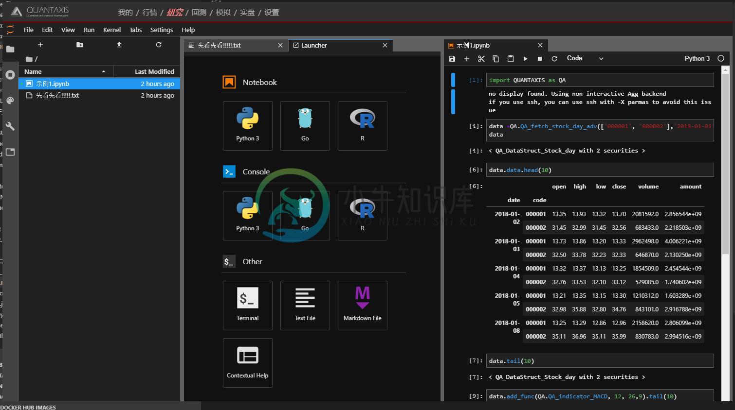Click the data.data.head(10) code cell

pyautogui.click(x=600, y=170)
